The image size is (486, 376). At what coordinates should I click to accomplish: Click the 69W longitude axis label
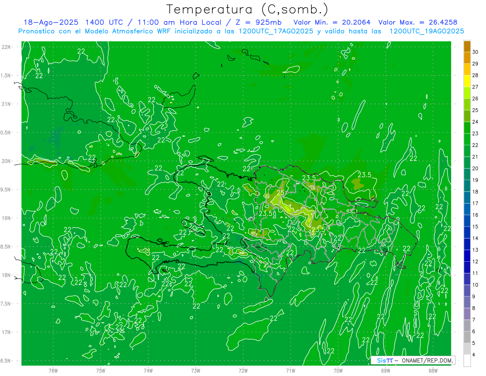point(385,370)
